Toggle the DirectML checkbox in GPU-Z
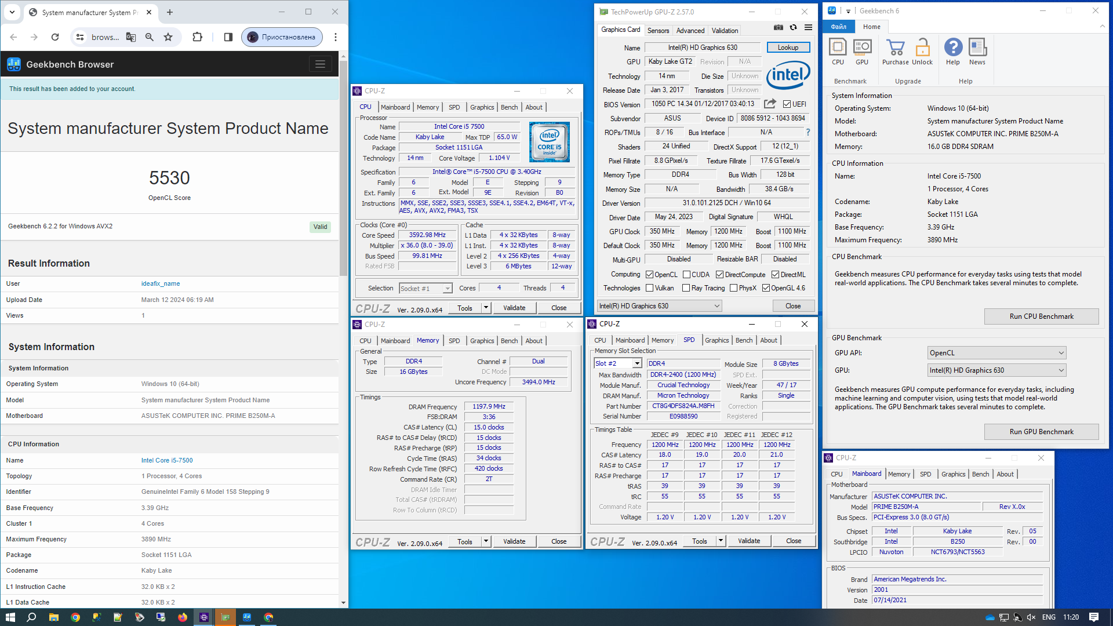Screen dimensions: 1113x626 pyautogui.click(x=775, y=275)
